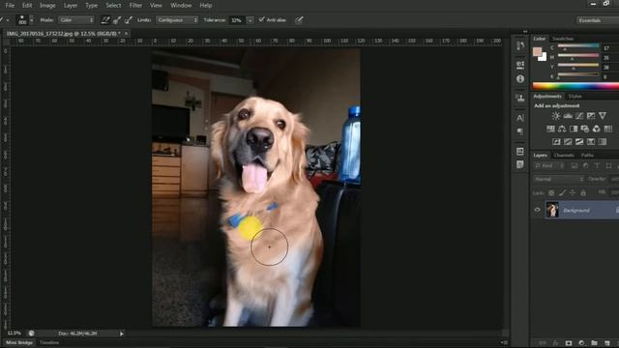Viewport: 619px width, 348px height.
Task: Toggle lock all padlock icon
Action: click(x=583, y=193)
